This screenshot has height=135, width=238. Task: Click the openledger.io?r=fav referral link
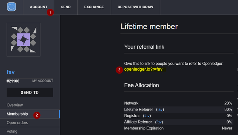pyautogui.click(x=143, y=69)
